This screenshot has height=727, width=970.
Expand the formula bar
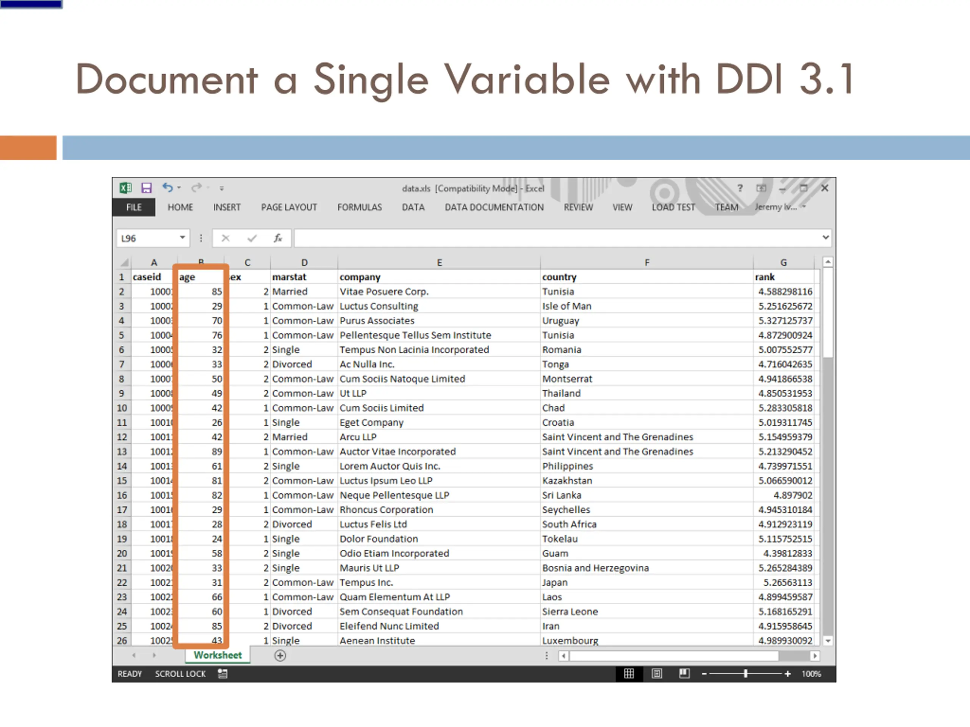tap(826, 237)
